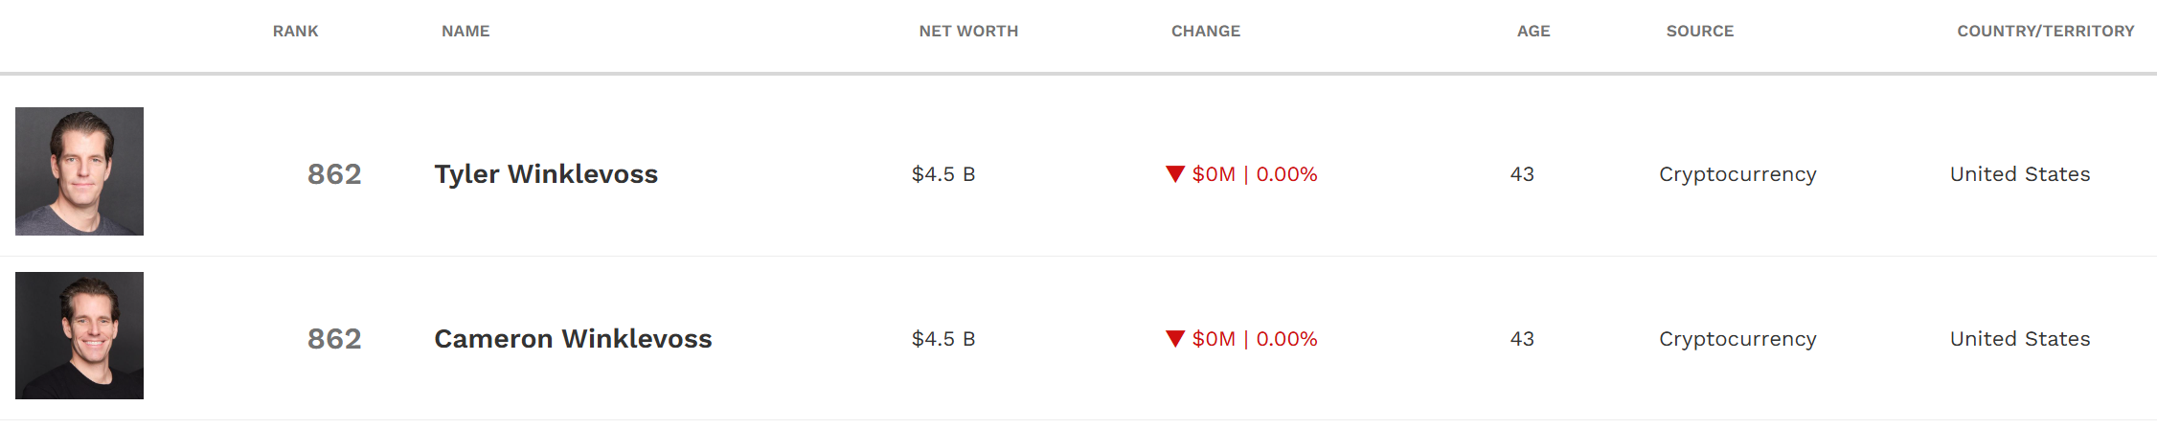This screenshot has height=429, width=2157.
Task: Sort the list by Rank column
Action: [295, 31]
